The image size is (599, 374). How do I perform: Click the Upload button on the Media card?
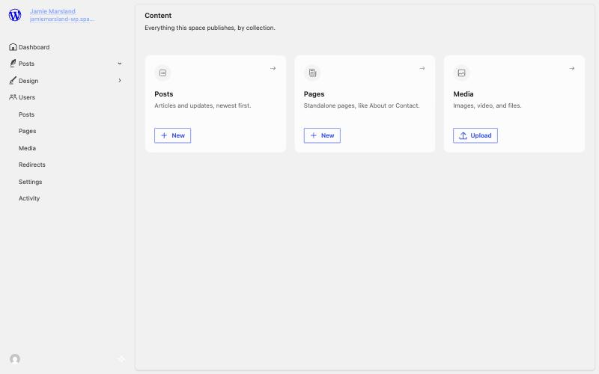(x=475, y=135)
